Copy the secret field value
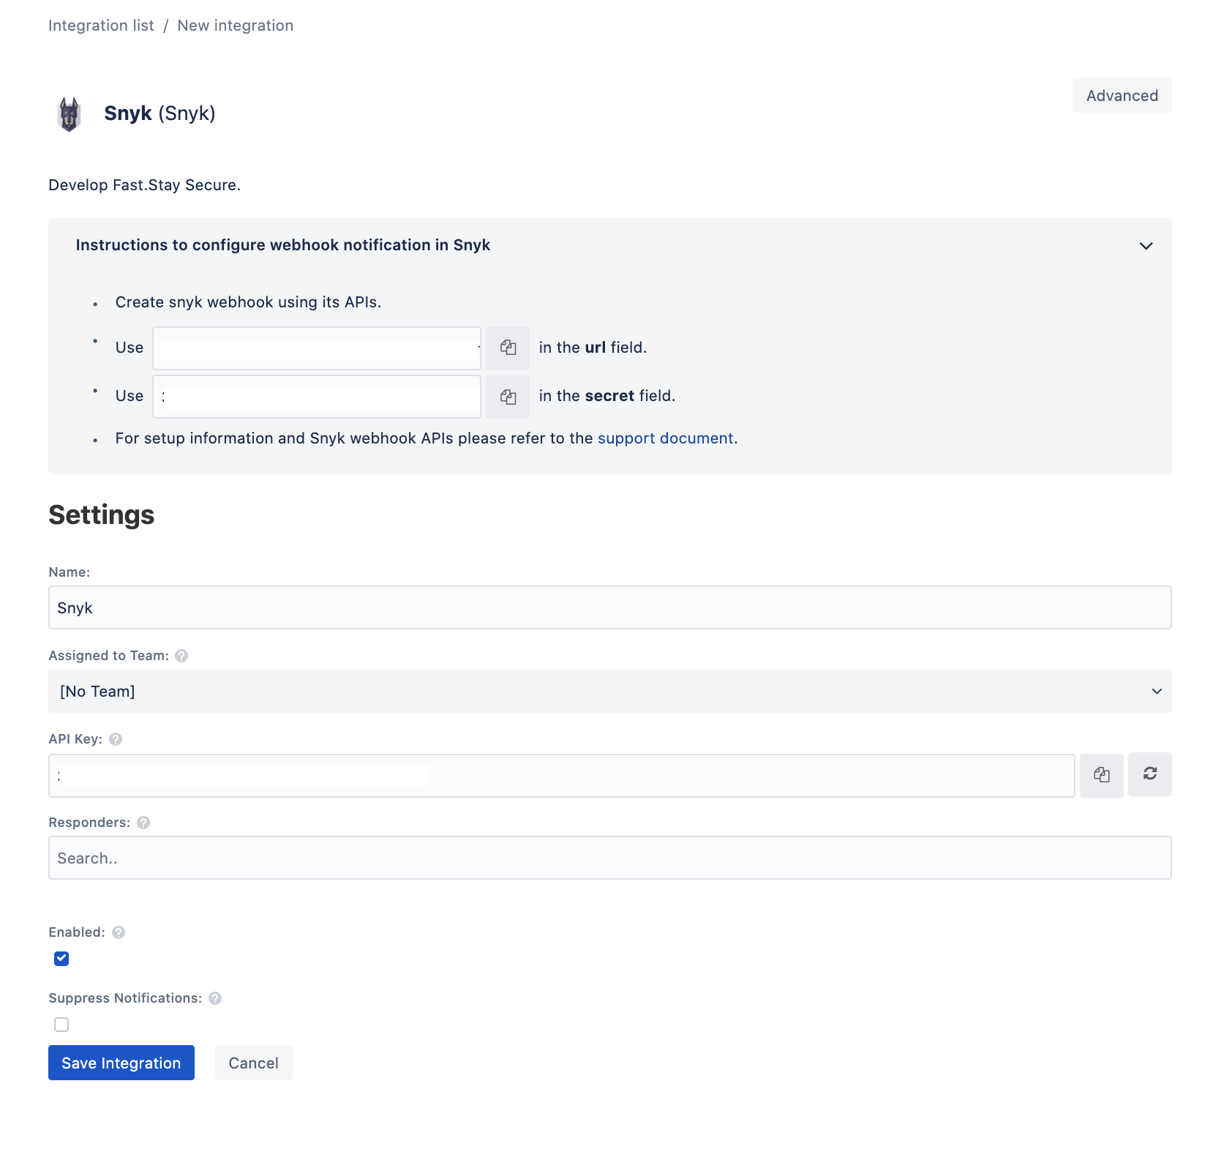The image size is (1213, 1149). tap(508, 397)
